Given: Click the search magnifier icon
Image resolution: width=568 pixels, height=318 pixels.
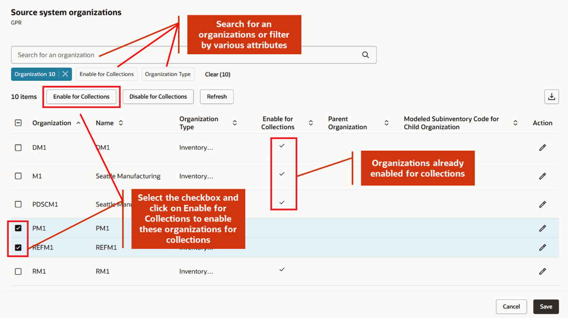Looking at the screenshot, I should tap(365, 55).
